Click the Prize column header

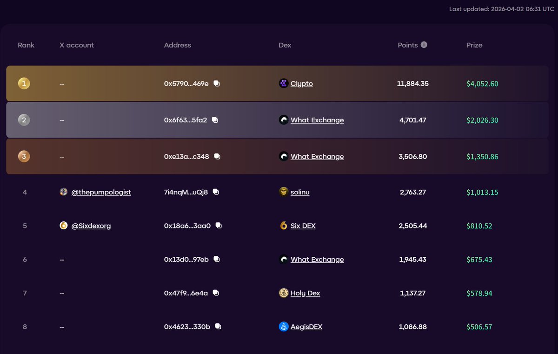(474, 45)
